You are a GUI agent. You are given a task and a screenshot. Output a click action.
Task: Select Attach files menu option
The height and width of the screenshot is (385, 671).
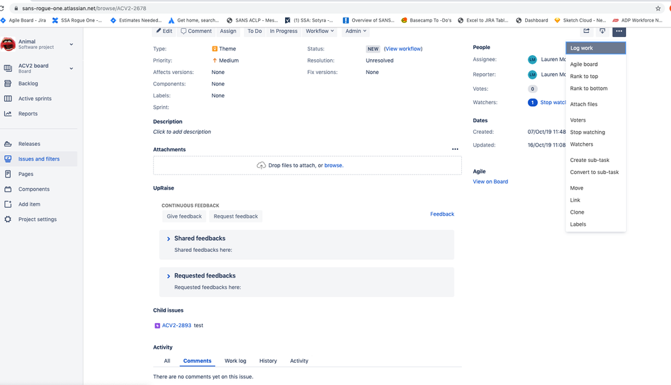tap(595, 104)
